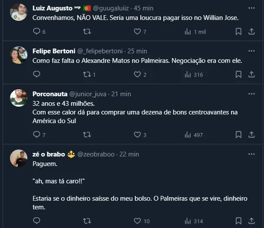Like Luiz Augusto's tweet
The height and width of the screenshot is (228, 264).
coord(138,32)
